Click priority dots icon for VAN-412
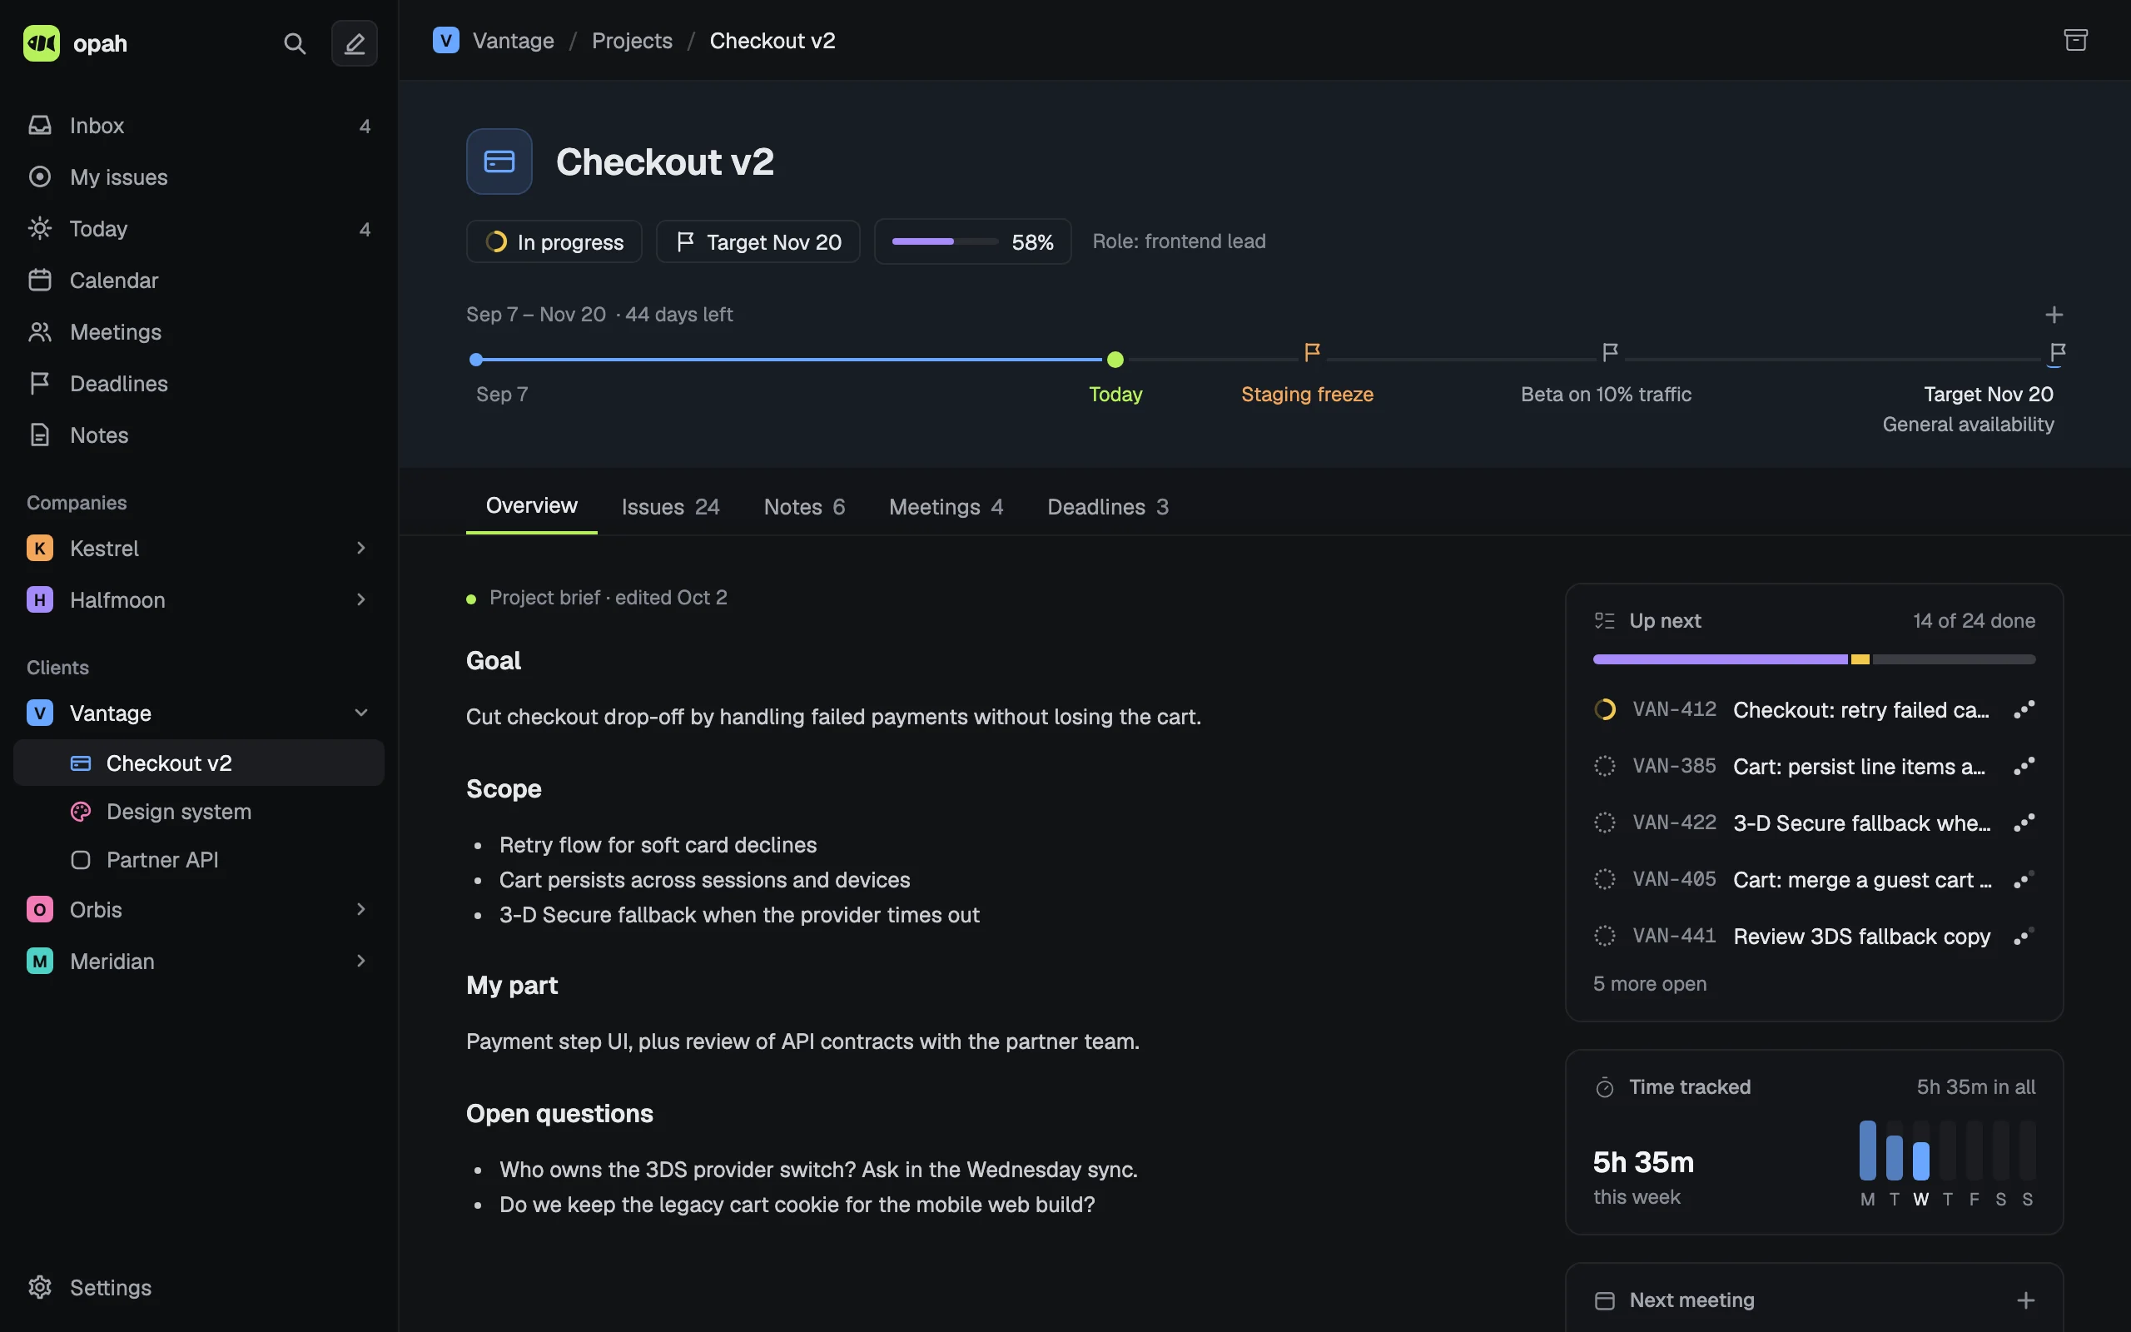This screenshot has width=2131, height=1332. coord(2024,710)
